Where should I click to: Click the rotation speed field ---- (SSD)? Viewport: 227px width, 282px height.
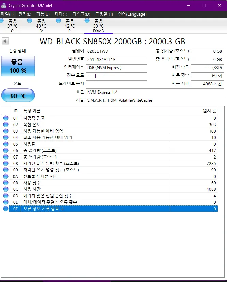(x=208, y=68)
